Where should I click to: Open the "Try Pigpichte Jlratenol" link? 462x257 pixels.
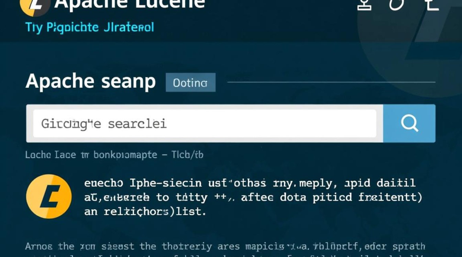click(x=90, y=27)
